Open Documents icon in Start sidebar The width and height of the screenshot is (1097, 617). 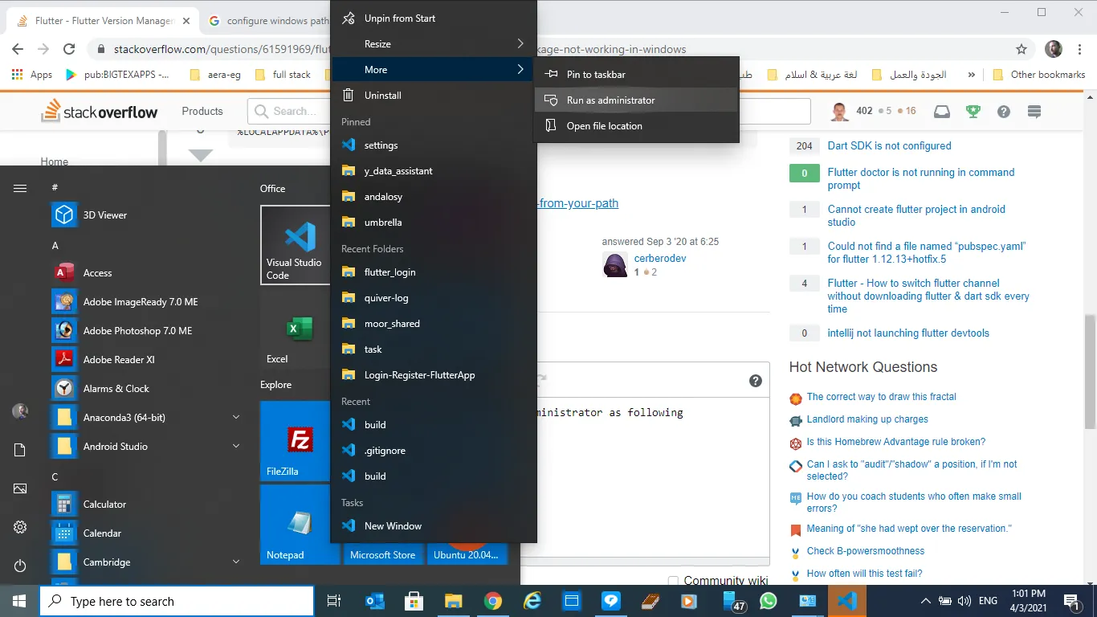pos(20,451)
